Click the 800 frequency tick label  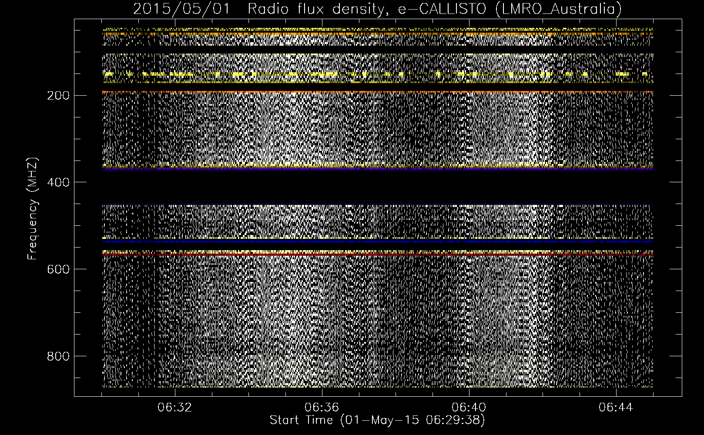pyautogui.click(x=58, y=356)
